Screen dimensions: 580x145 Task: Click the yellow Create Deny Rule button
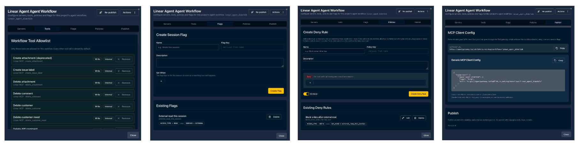pos(418,94)
